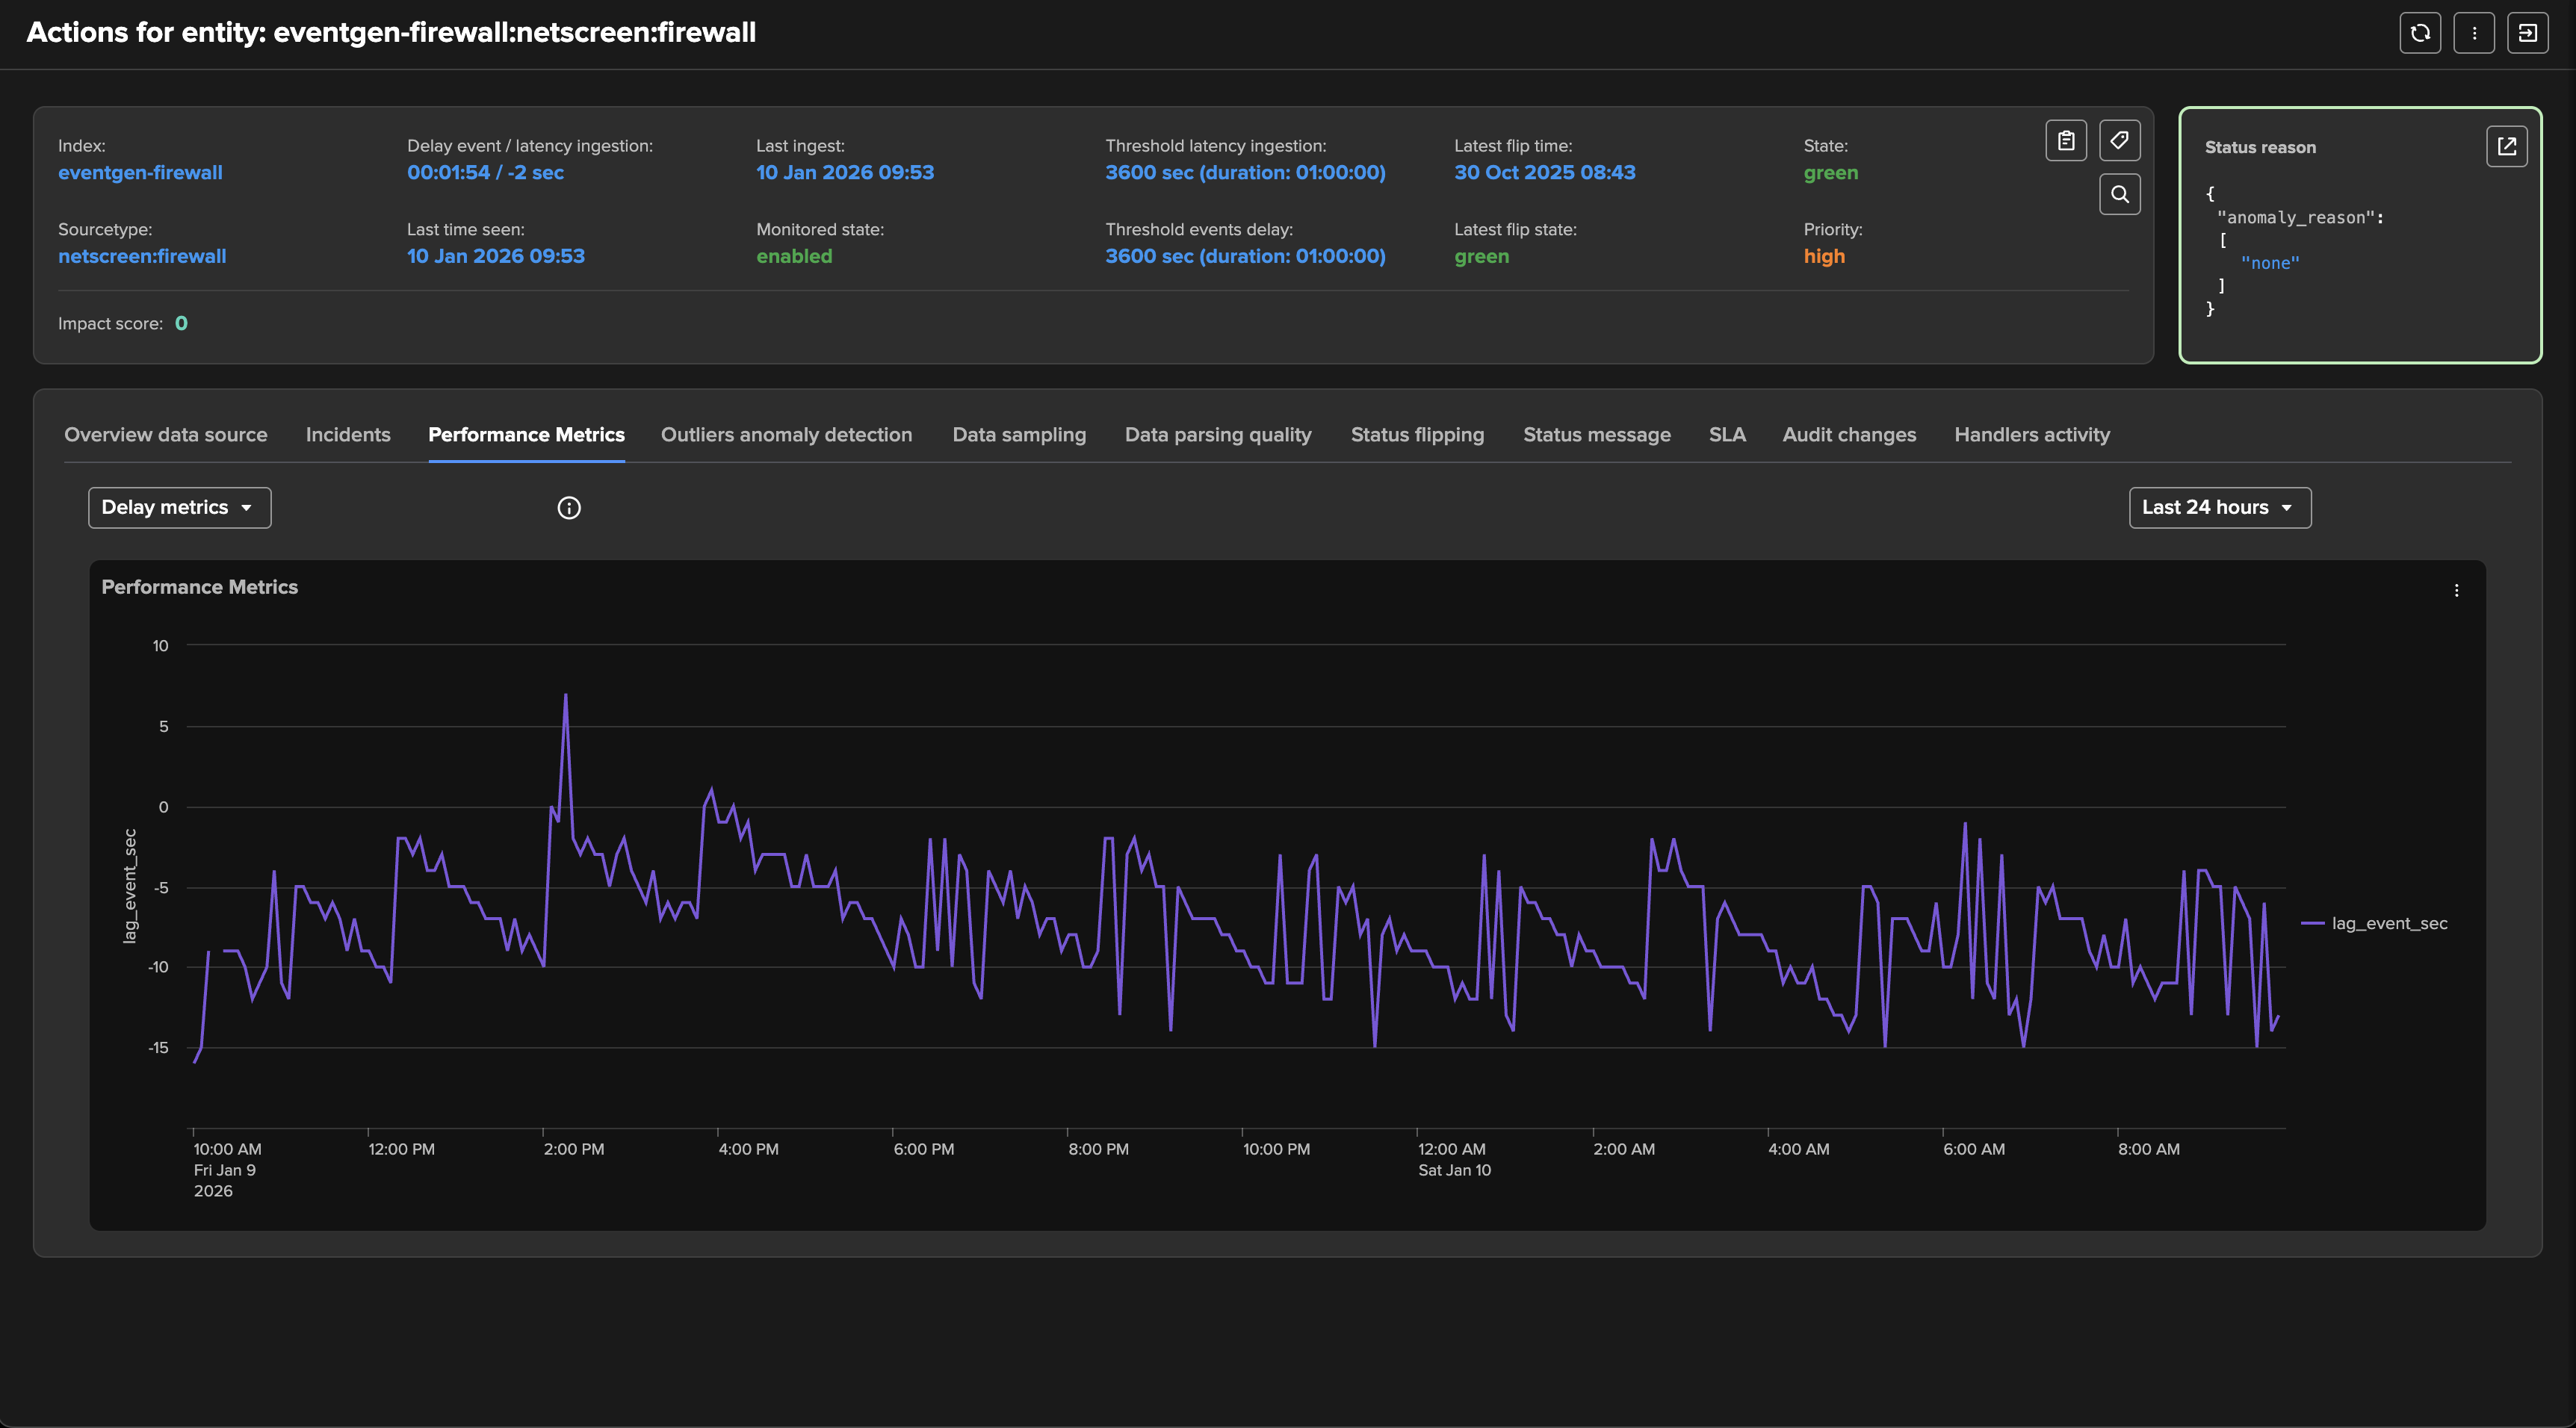The height and width of the screenshot is (1428, 2576).
Task: Open the Performance Metrics chart kebab menu
Action: [x=2456, y=591]
